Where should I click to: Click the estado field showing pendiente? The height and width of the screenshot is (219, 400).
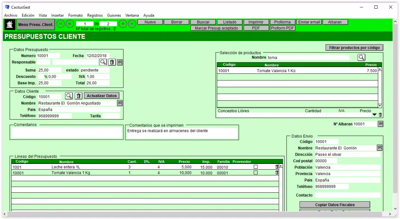pos(95,70)
